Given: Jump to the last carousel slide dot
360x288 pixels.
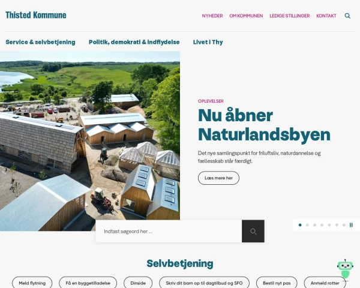Looking at the screenshot, I should pos(344,225).
